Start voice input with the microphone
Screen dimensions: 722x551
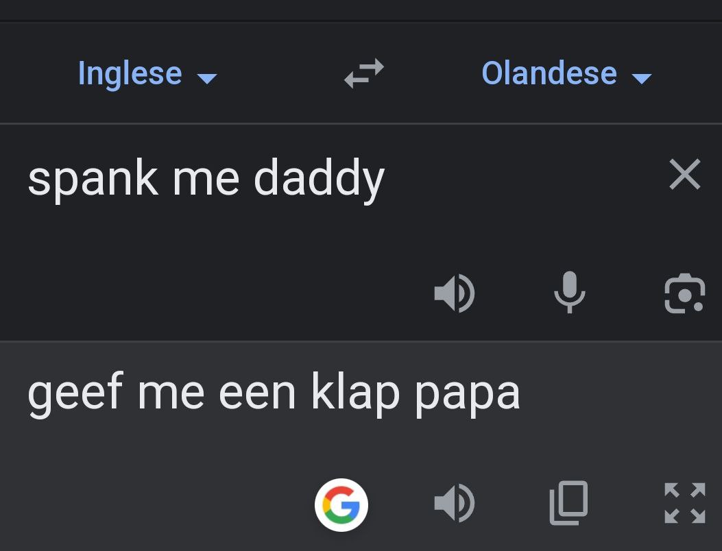click(x=569, y=292)
